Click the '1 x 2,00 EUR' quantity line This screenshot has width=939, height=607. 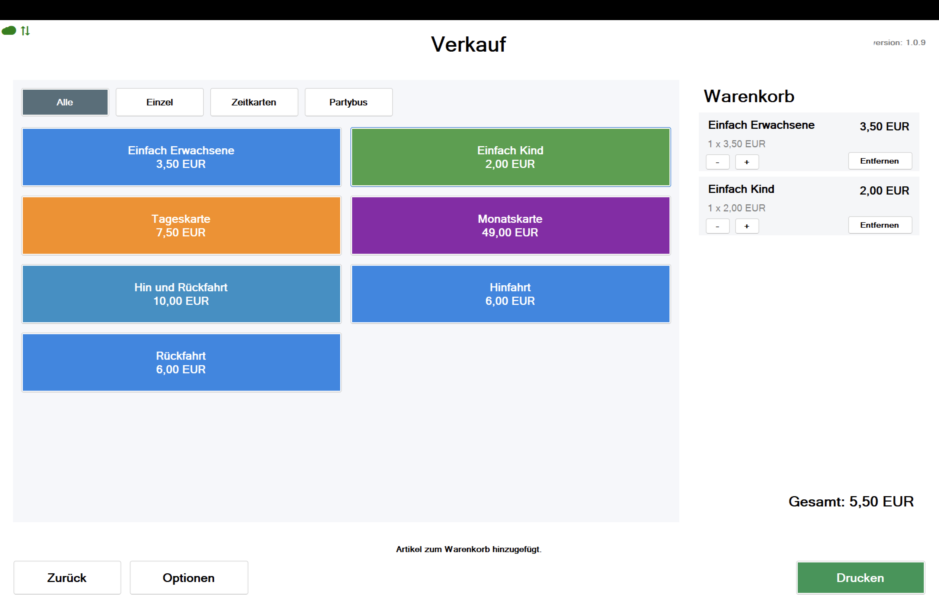coord(737,208)
